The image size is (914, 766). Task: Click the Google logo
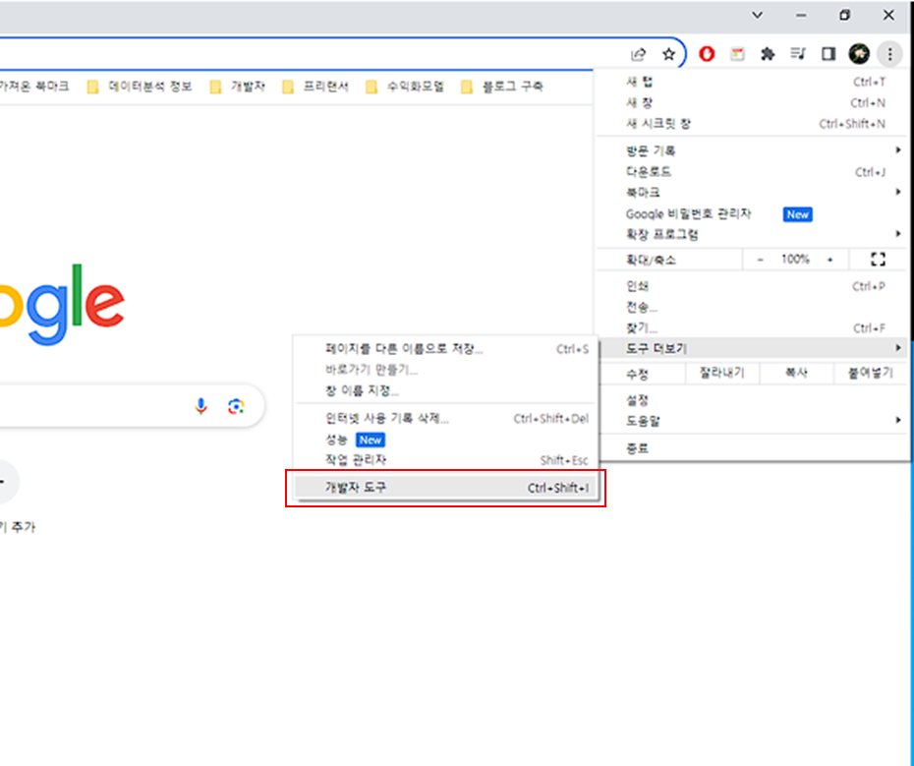point(62,304)
